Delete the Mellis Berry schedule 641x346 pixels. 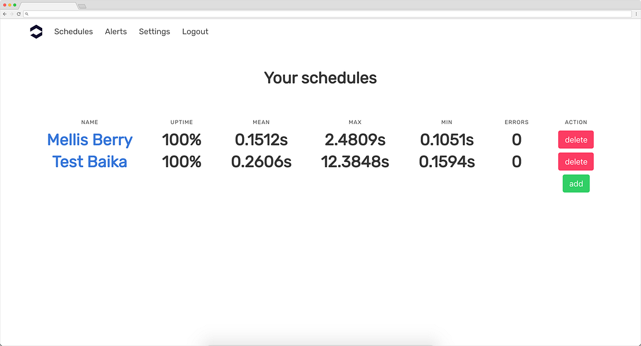pyautogui.click(x=576, y=140)
